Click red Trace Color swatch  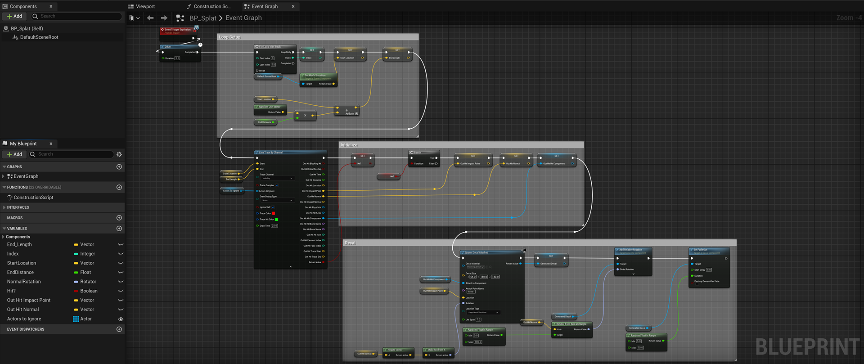click(273, 213)
